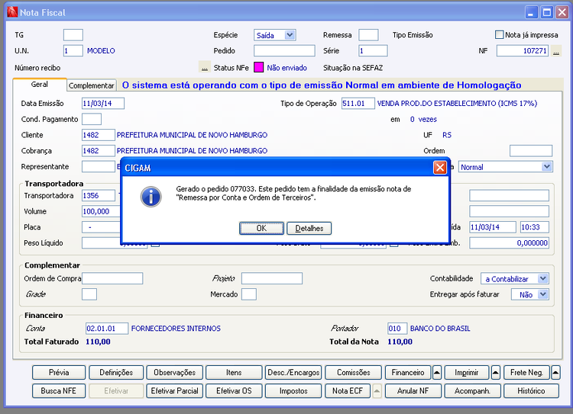Image resolution: width=573 pixels, height=414 pixels.
Task: Close the CIGAM message dialog
Action: [439, 168]
